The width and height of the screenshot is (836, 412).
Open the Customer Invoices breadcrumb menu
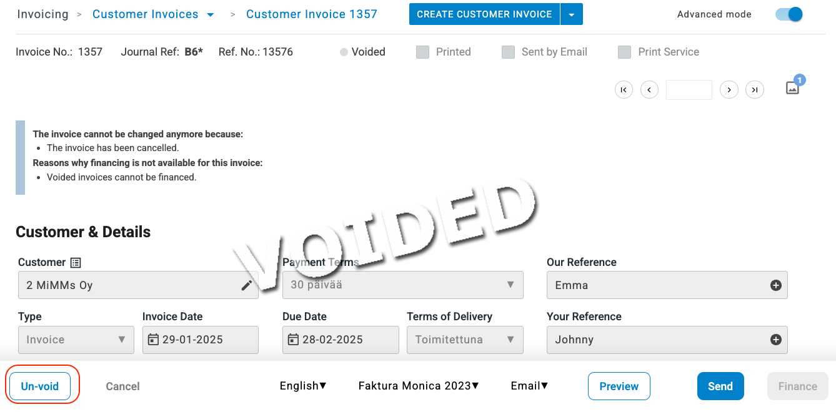pos(210,14)
